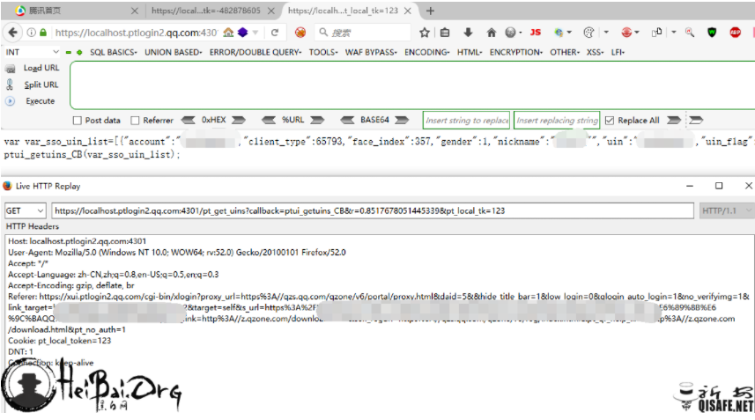The height and width of the screenshot is (420, 755).
Task: Open the INT type dropdown
Action: 32,52
